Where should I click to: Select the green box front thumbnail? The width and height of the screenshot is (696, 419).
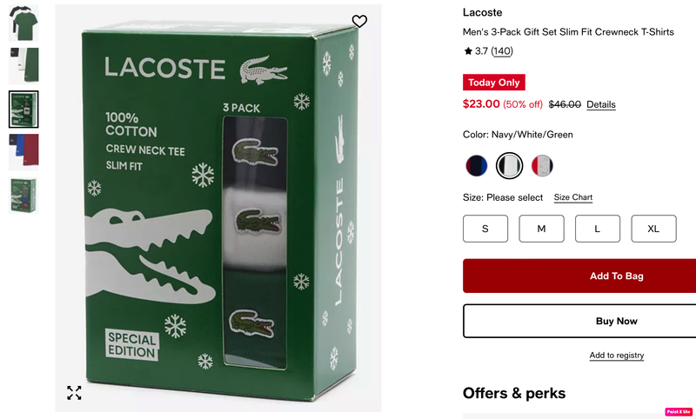coord(23,109)
